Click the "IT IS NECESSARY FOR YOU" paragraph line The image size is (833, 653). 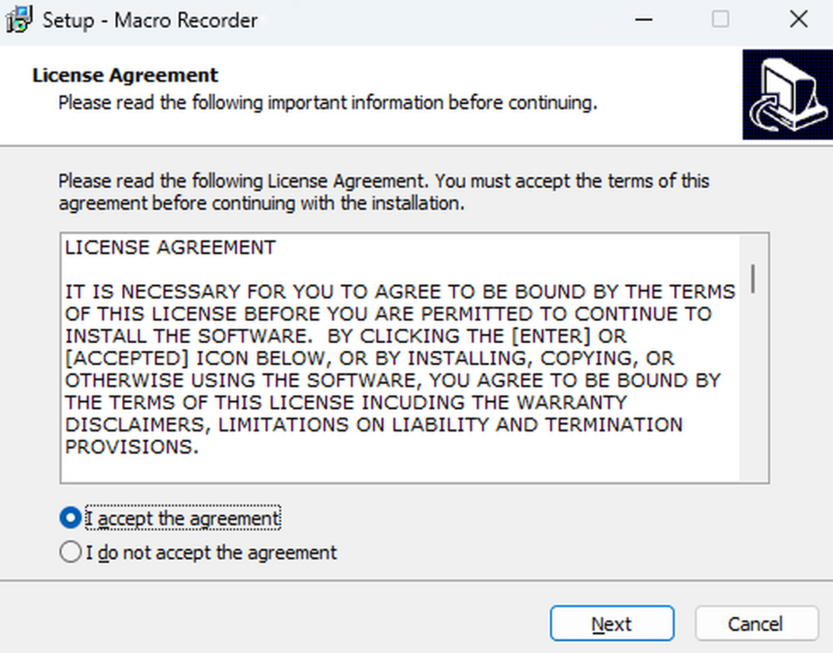click(400, 292)
